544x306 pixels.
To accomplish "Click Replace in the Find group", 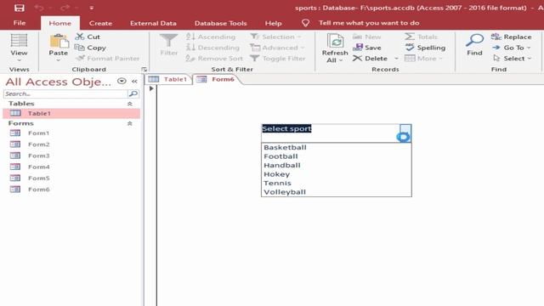I will (512, 37).
